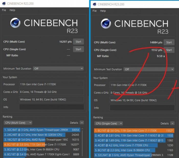Click Cinebench sphere logo in right window
This screenshot has width=179, height=158.
(106, 24)
